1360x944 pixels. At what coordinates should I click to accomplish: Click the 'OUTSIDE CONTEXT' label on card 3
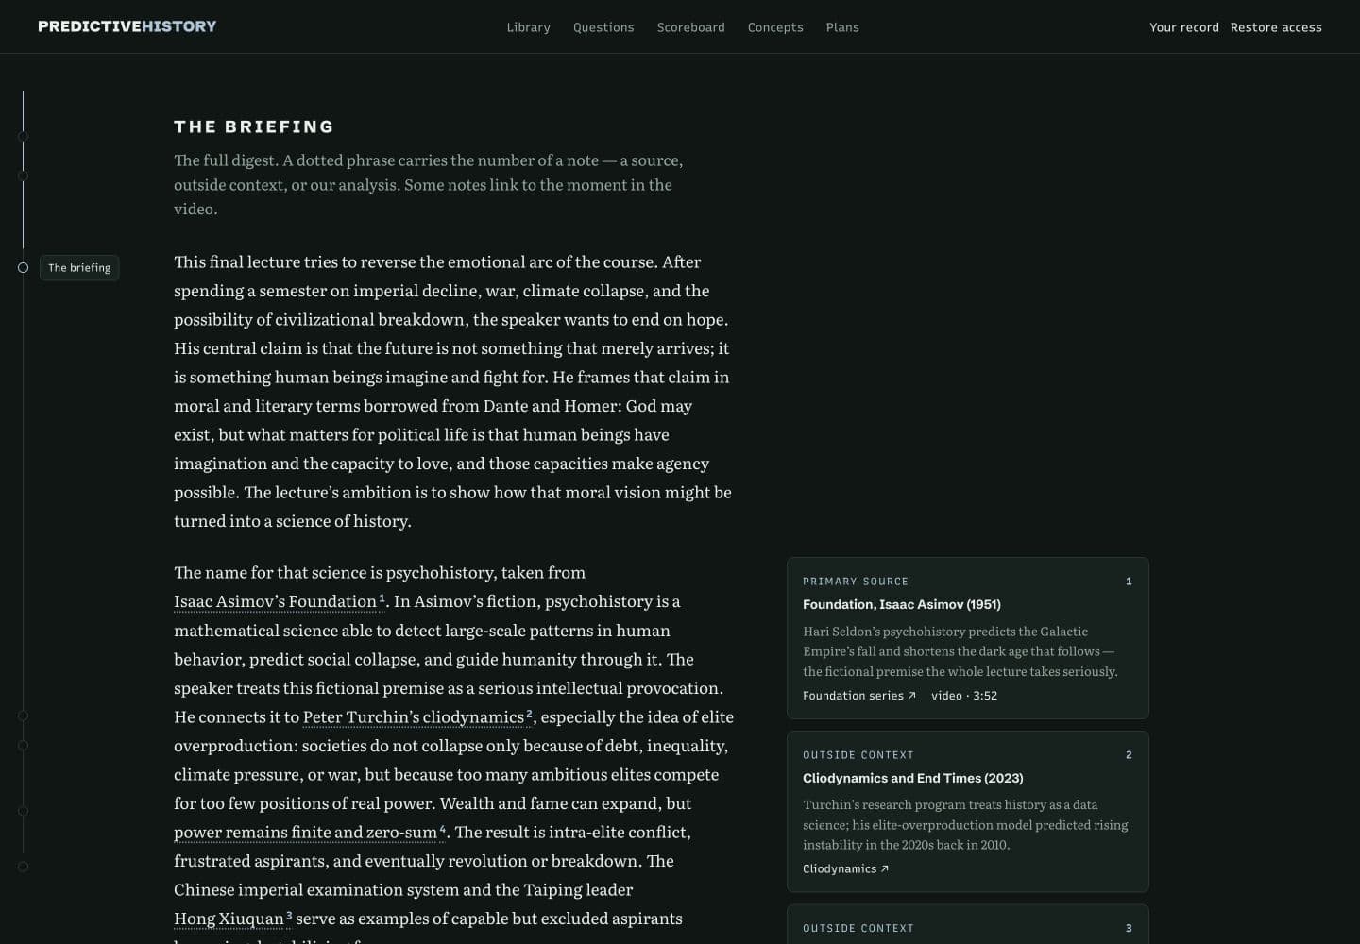858,929
